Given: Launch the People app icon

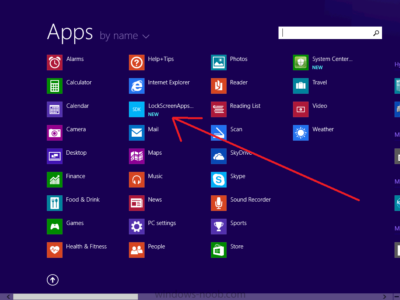Looking at the screenshot, I should [x=137, y=250].
